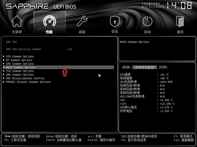Open the 启动 tab label
Screen dimensions: 197x147
(x=147, y=32)
